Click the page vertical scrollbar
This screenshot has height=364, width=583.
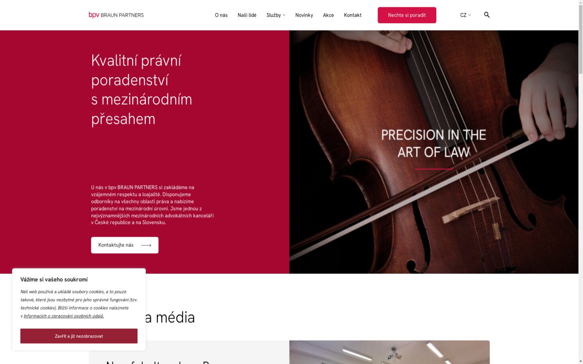(x=581, y=182)
